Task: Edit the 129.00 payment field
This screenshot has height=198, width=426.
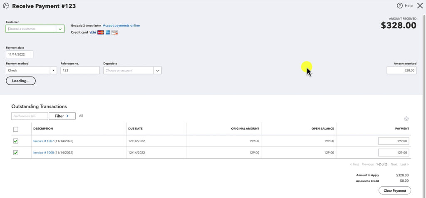Action: pos(394,153)
